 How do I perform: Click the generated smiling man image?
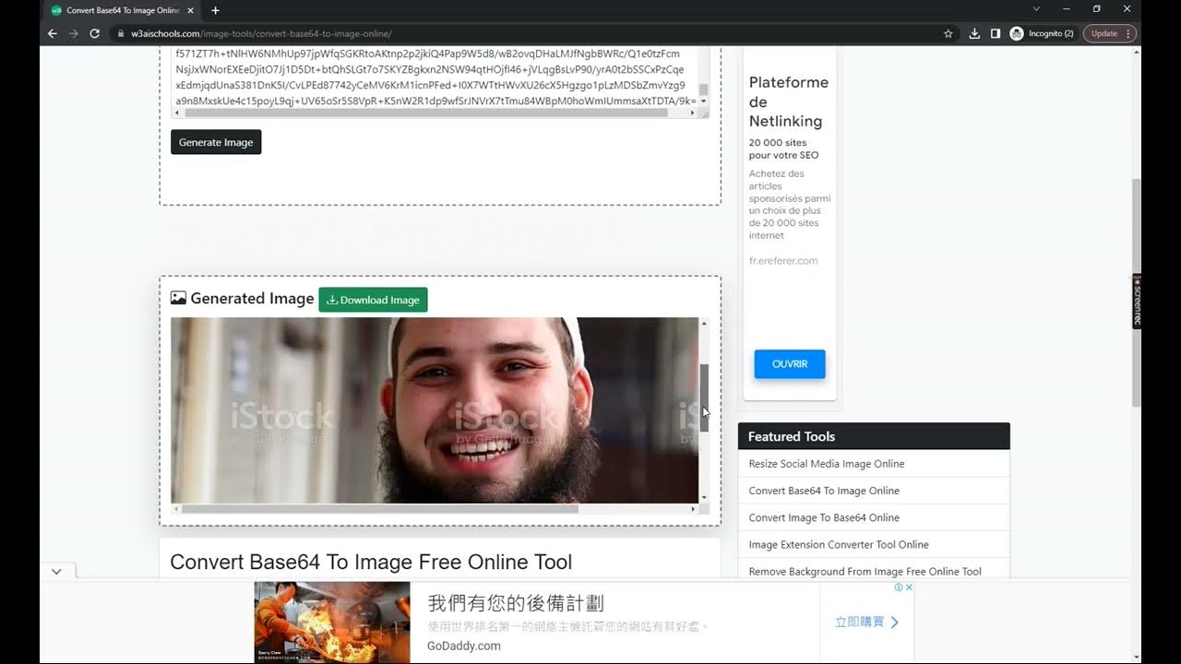click(435, 410)
